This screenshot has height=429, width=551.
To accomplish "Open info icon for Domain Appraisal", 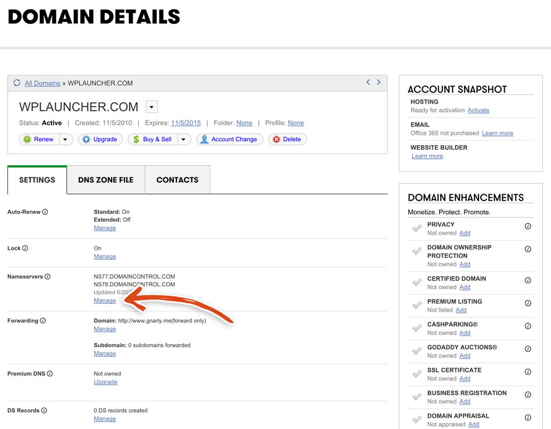I will pyautogui.click(x=528, y=417).
